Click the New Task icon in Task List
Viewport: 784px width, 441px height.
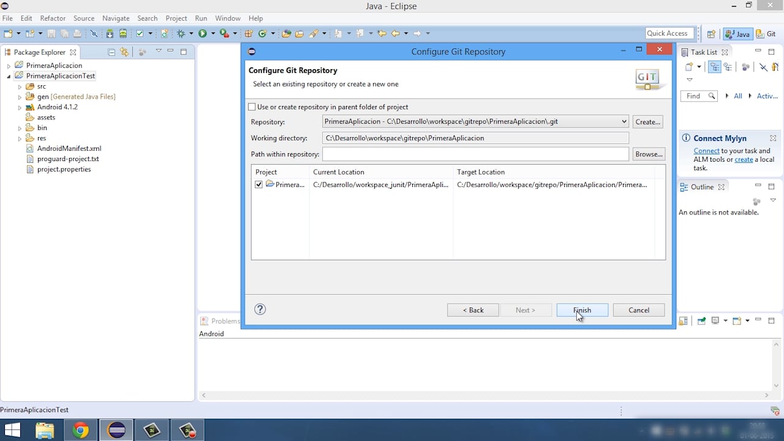tap(688, 67)
